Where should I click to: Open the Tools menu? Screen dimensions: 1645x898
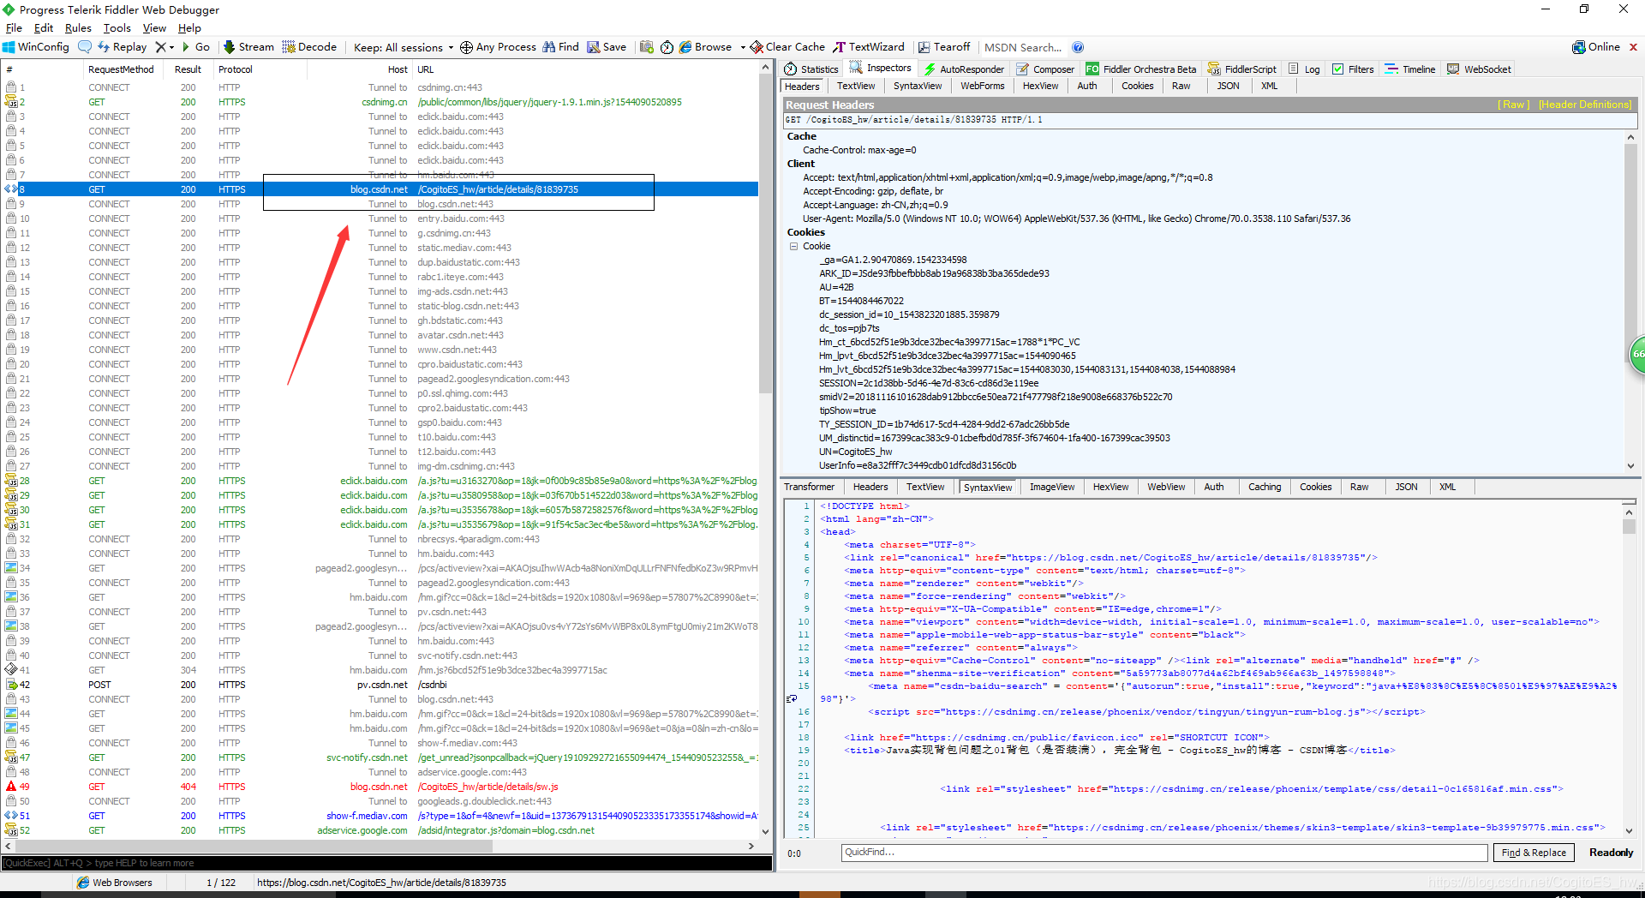click(x=117, y=28)
